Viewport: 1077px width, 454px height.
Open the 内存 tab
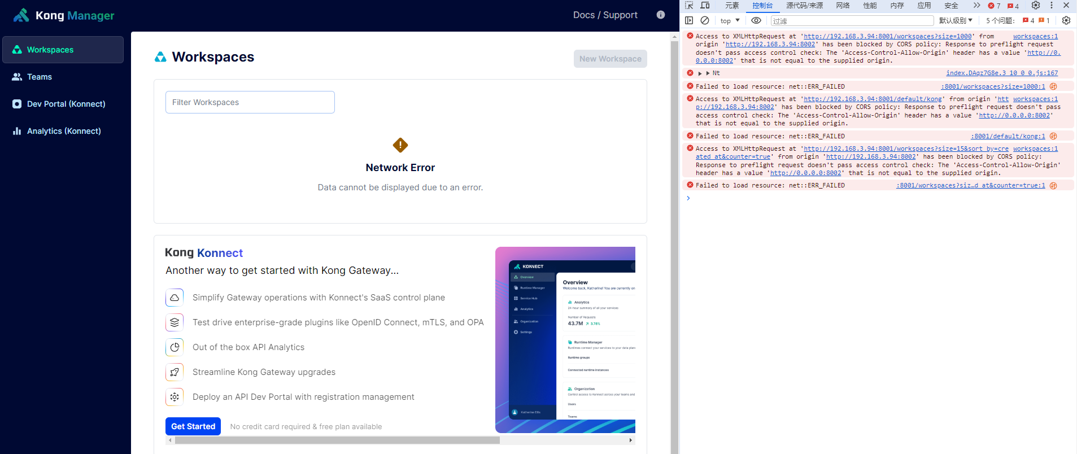tap(897, 6)
